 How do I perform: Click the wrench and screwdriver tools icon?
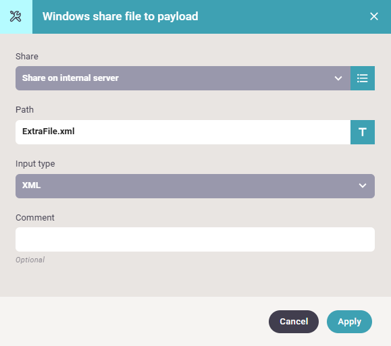[16, 16]
